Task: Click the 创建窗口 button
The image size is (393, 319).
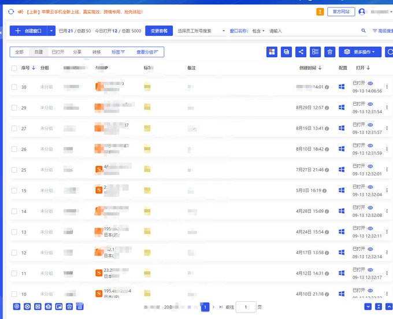Action: [28, 31]
